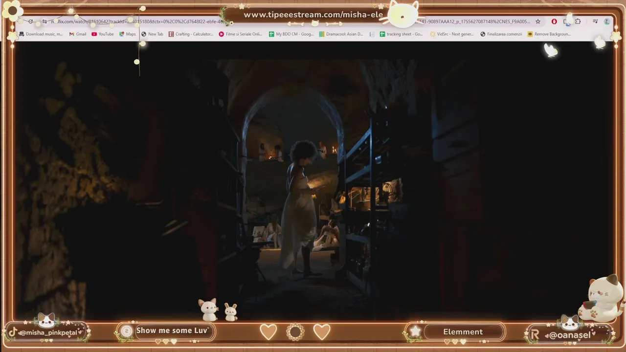Open the Extensions puzzle piece menu
The height and width of the screenshot is (352, 626).
tap(578, 22)
